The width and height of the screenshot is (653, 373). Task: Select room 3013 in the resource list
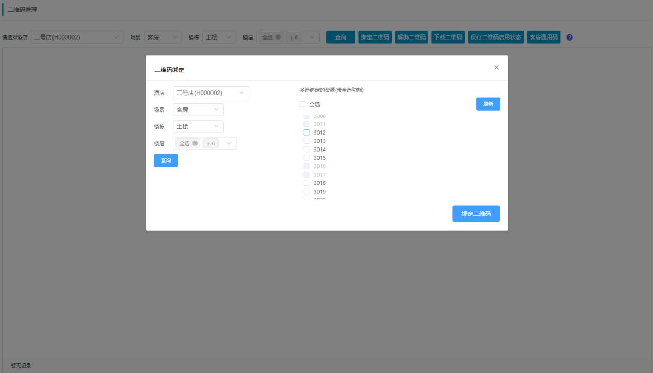click(307, 141)
